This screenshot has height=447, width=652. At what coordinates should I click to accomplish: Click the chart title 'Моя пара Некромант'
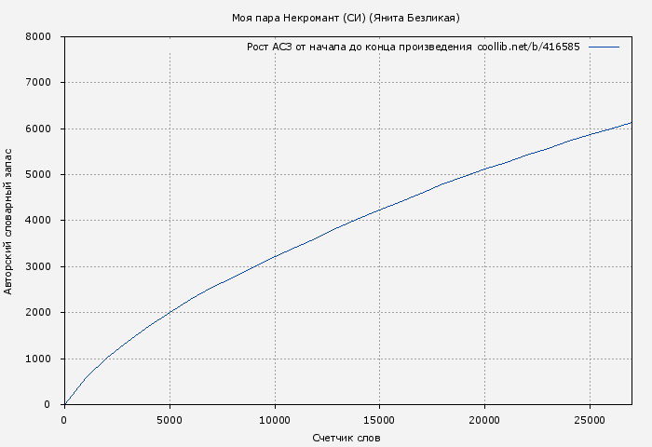click(346, 18)
